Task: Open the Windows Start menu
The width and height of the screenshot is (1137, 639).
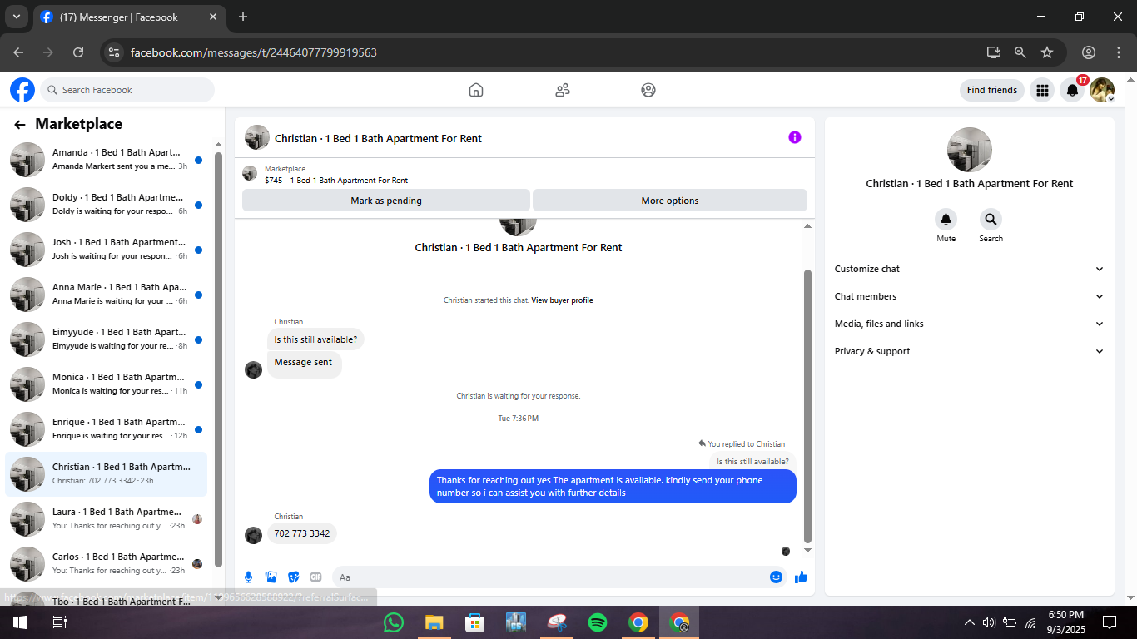Action: click(x=20, y=622)
